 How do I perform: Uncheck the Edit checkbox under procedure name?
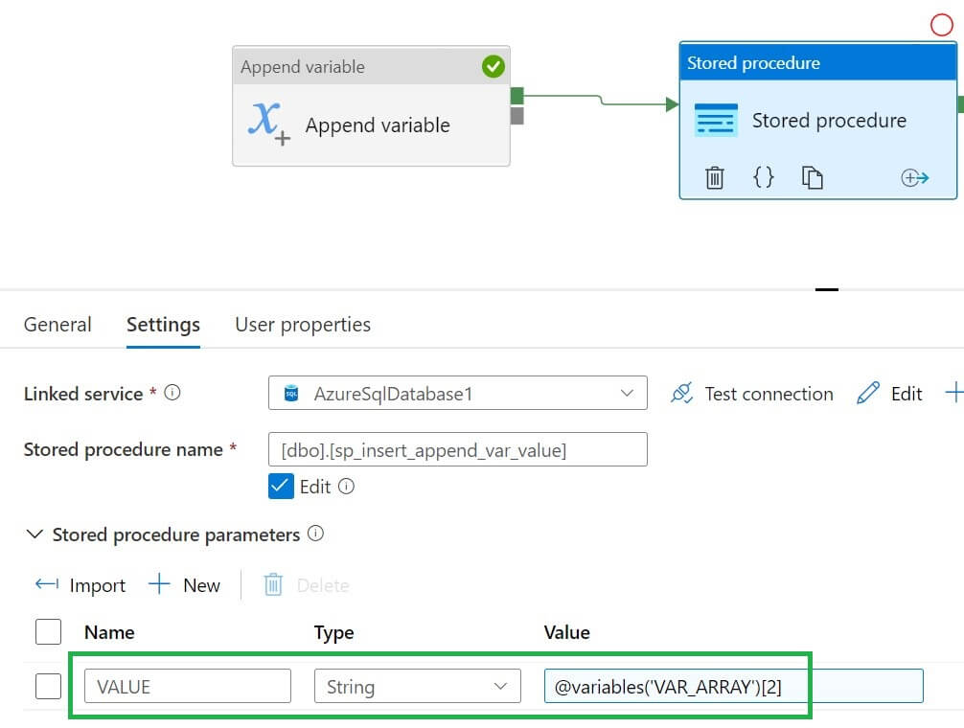pyautogui.click(x=281, y=487)
